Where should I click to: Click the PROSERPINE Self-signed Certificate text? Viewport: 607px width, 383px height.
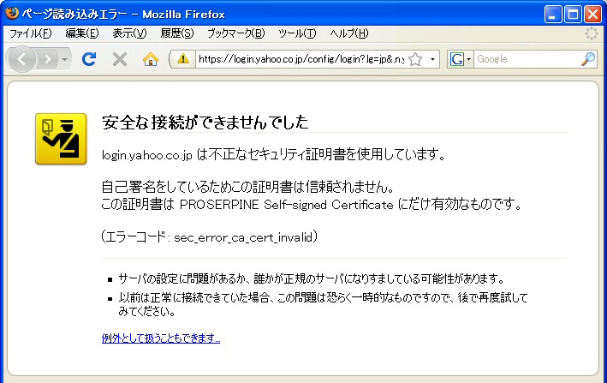(287, 204)
